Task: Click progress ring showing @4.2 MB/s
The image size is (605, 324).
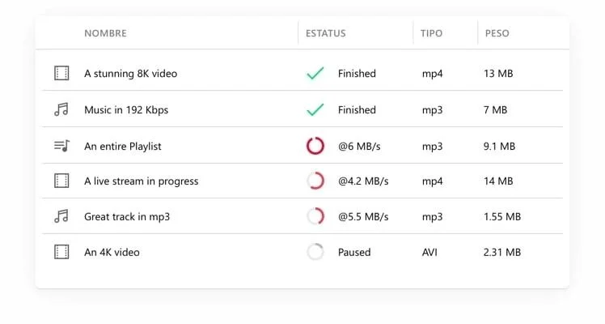Action: tap(315, 181)
